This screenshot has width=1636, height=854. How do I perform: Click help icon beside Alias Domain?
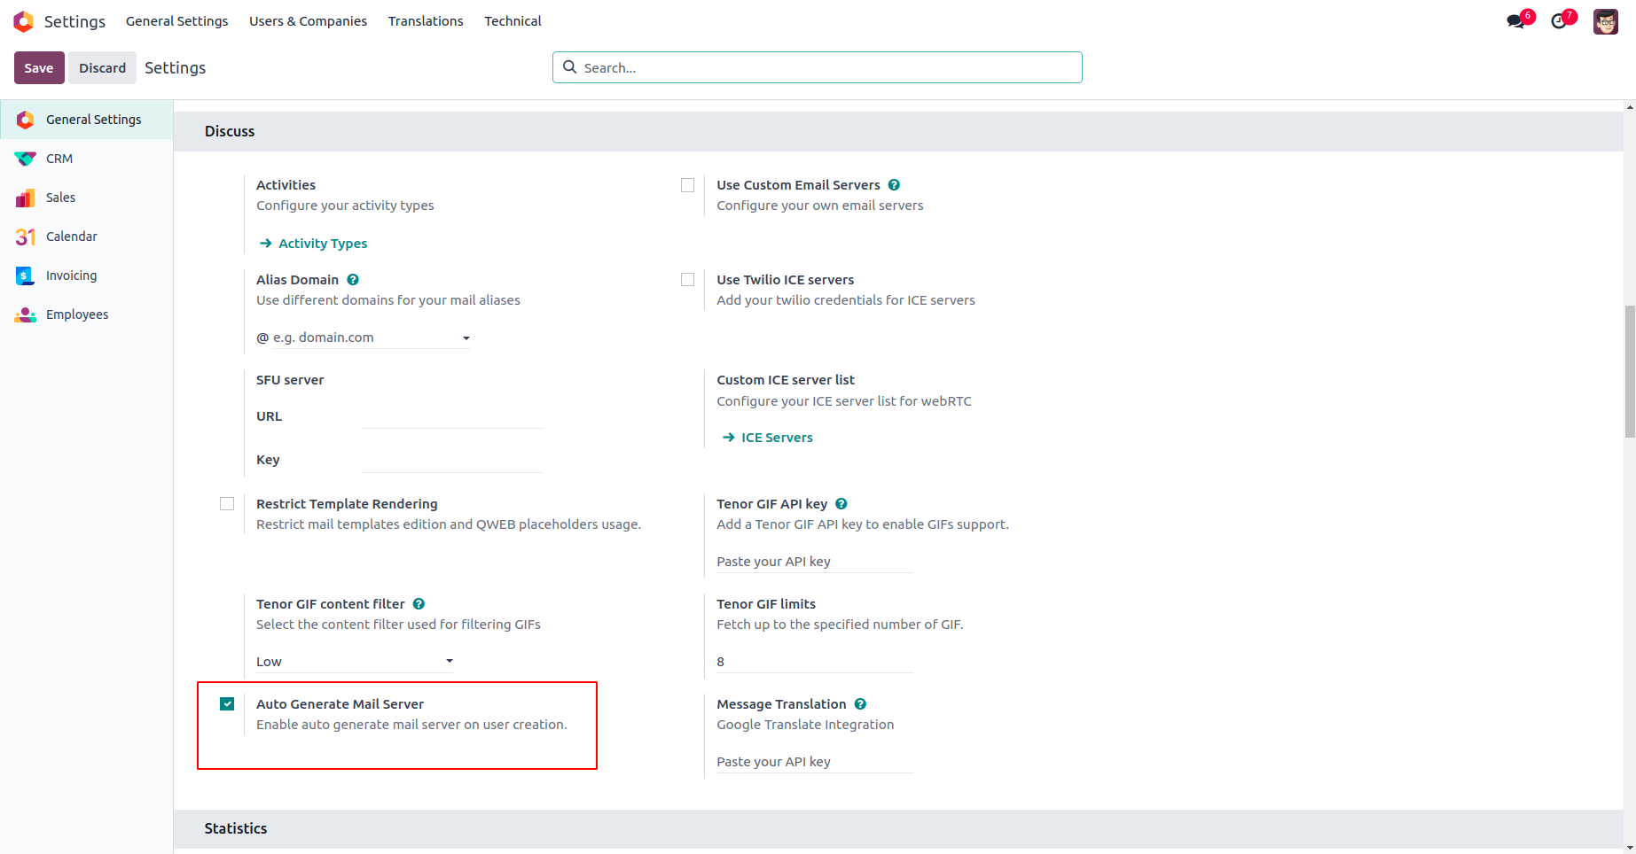[353, 280]
